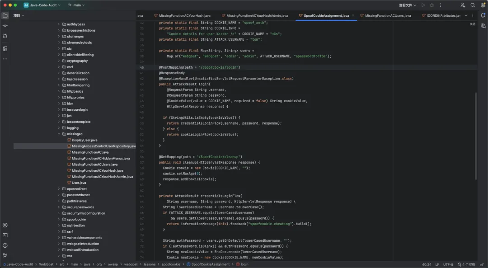Expand the sqlinjection folder
The height and width of the screenshot is (268, 488).
click(59, 226)
